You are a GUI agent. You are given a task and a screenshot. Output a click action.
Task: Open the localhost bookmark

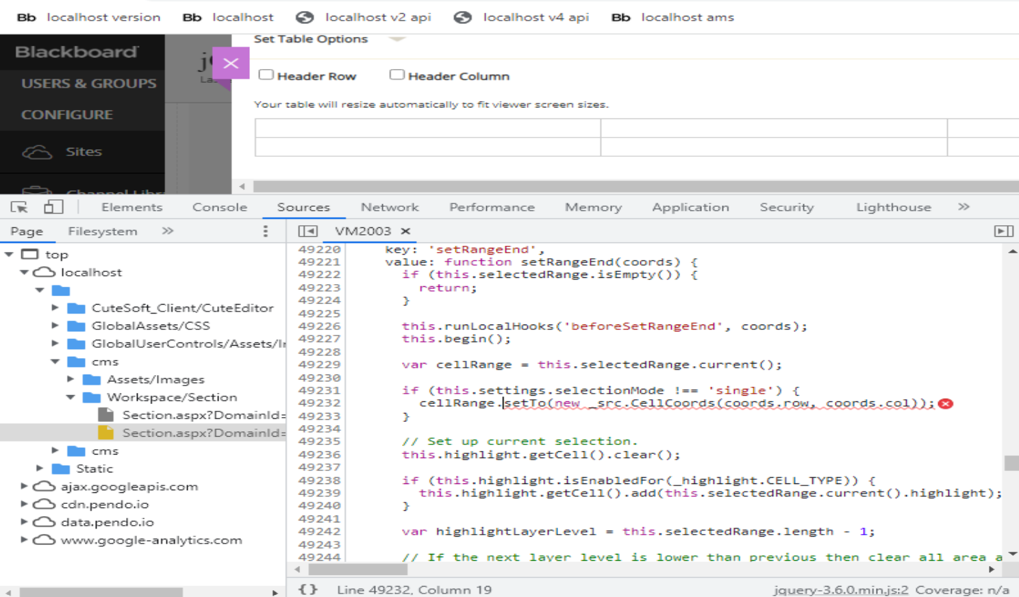tap(228, 17)
